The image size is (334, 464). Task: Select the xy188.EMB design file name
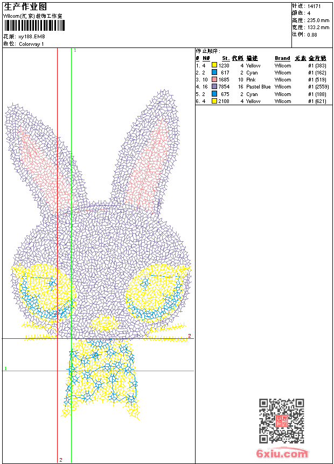31,37
